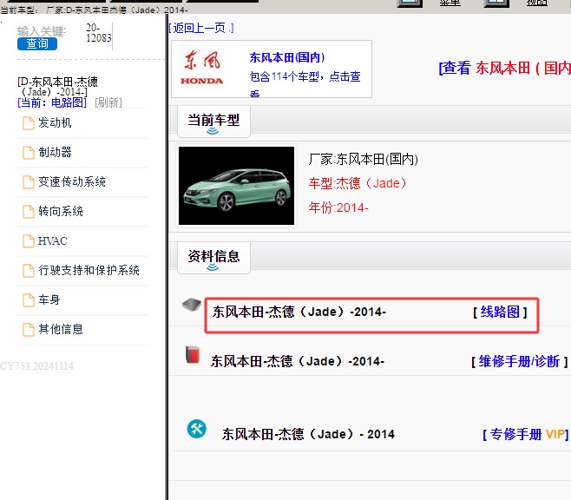Click the red book icon
Viewport: 571px width, 500px height.
tap(193, 355)
